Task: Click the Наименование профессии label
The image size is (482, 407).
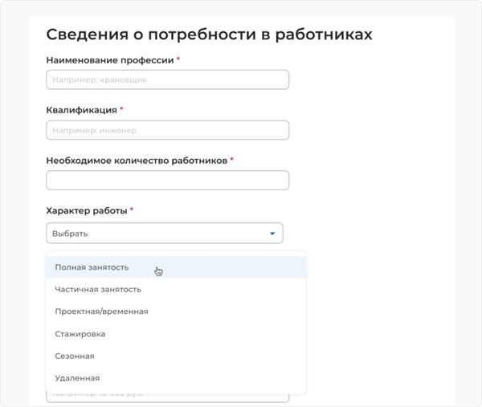Action: [x=110, y=60]
